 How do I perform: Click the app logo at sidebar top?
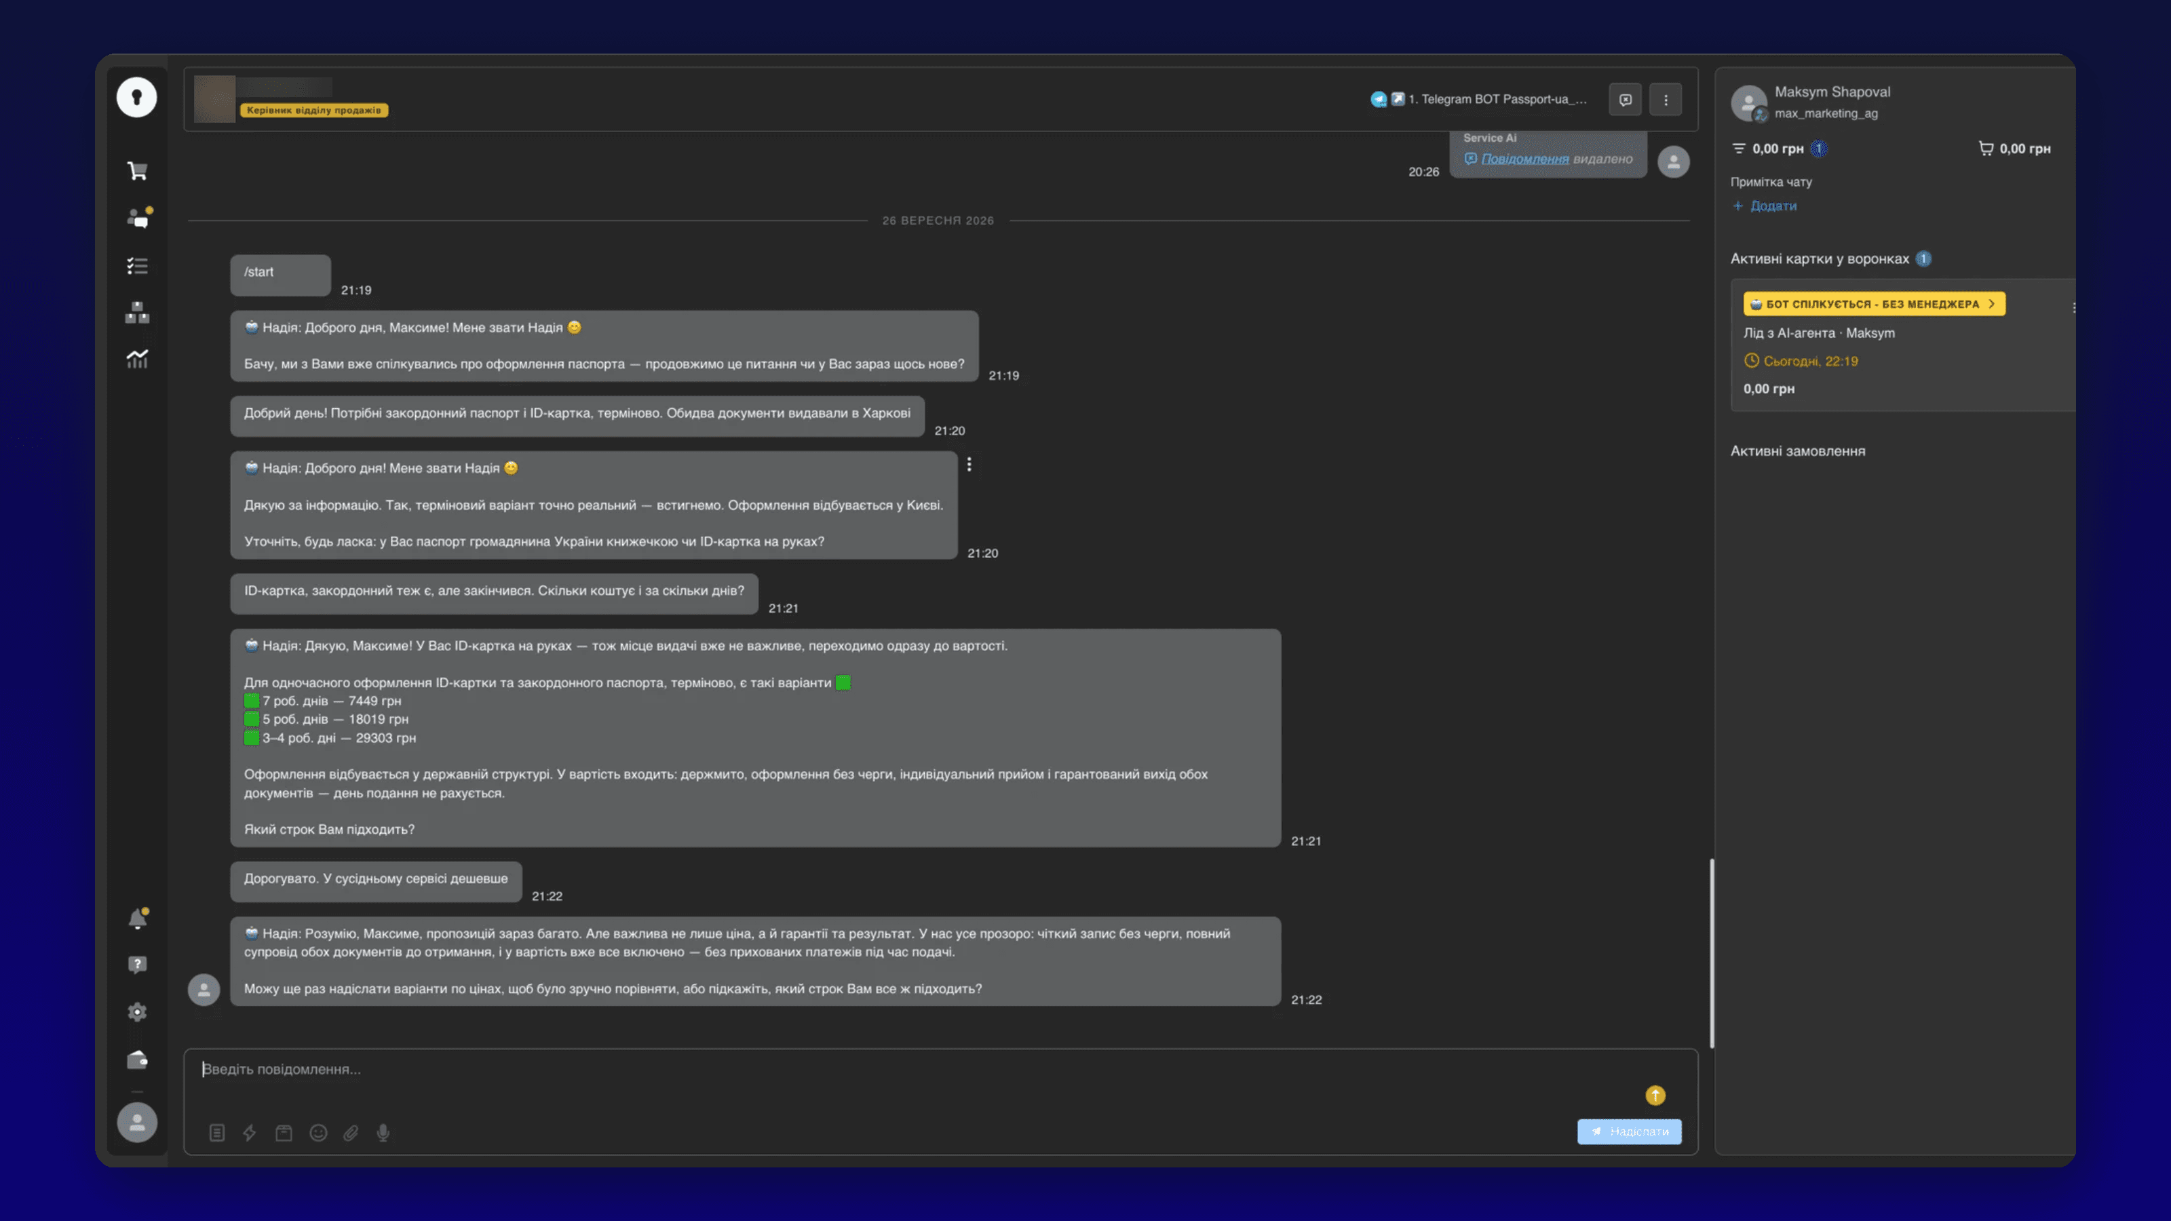point(136,98)
